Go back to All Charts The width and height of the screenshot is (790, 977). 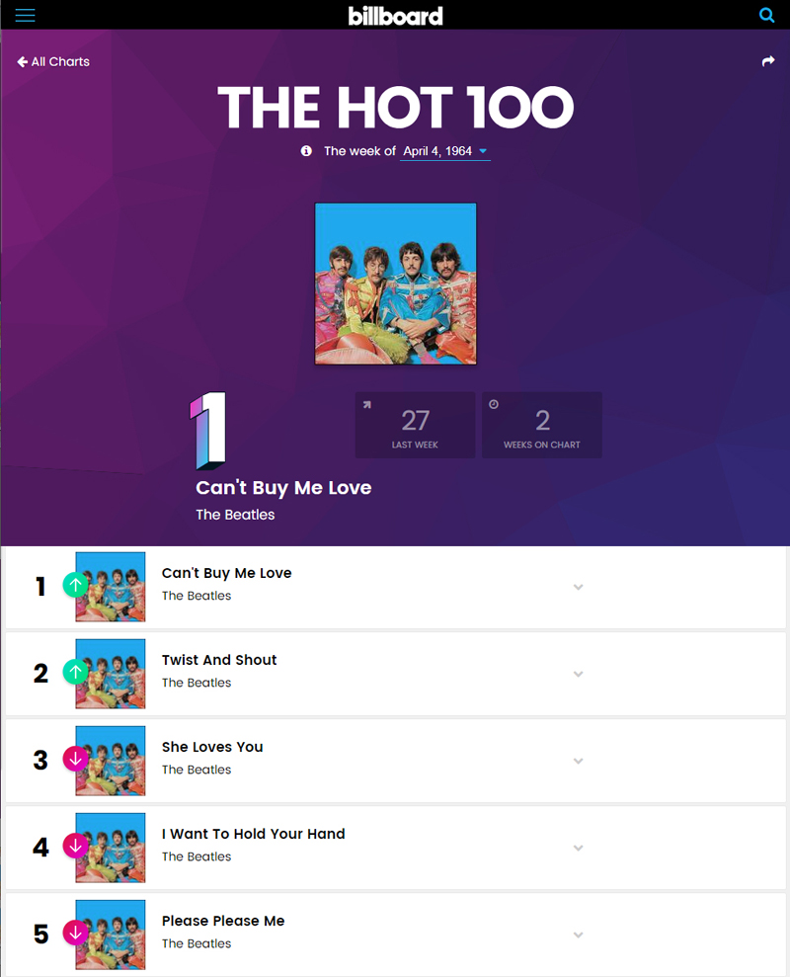pyautogui.click(x=53, y=61)
